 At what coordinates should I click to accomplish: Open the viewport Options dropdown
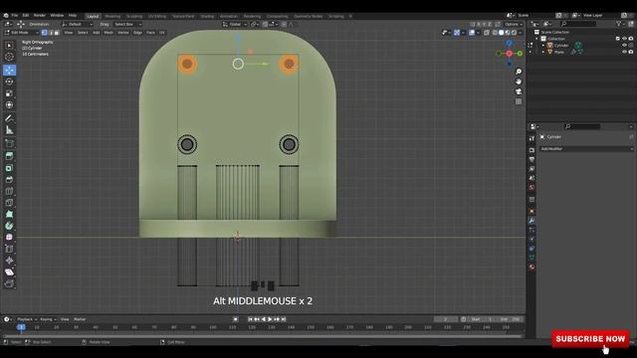pos(514,24)
